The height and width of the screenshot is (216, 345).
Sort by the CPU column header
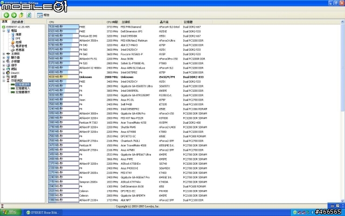pyautogui.click(x=75, y=22)
